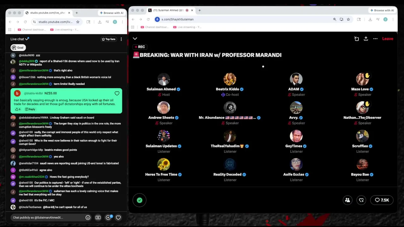
Task: Open Avvy. speaker avatar
Action: pyautogui.click(x=296, y=108)
